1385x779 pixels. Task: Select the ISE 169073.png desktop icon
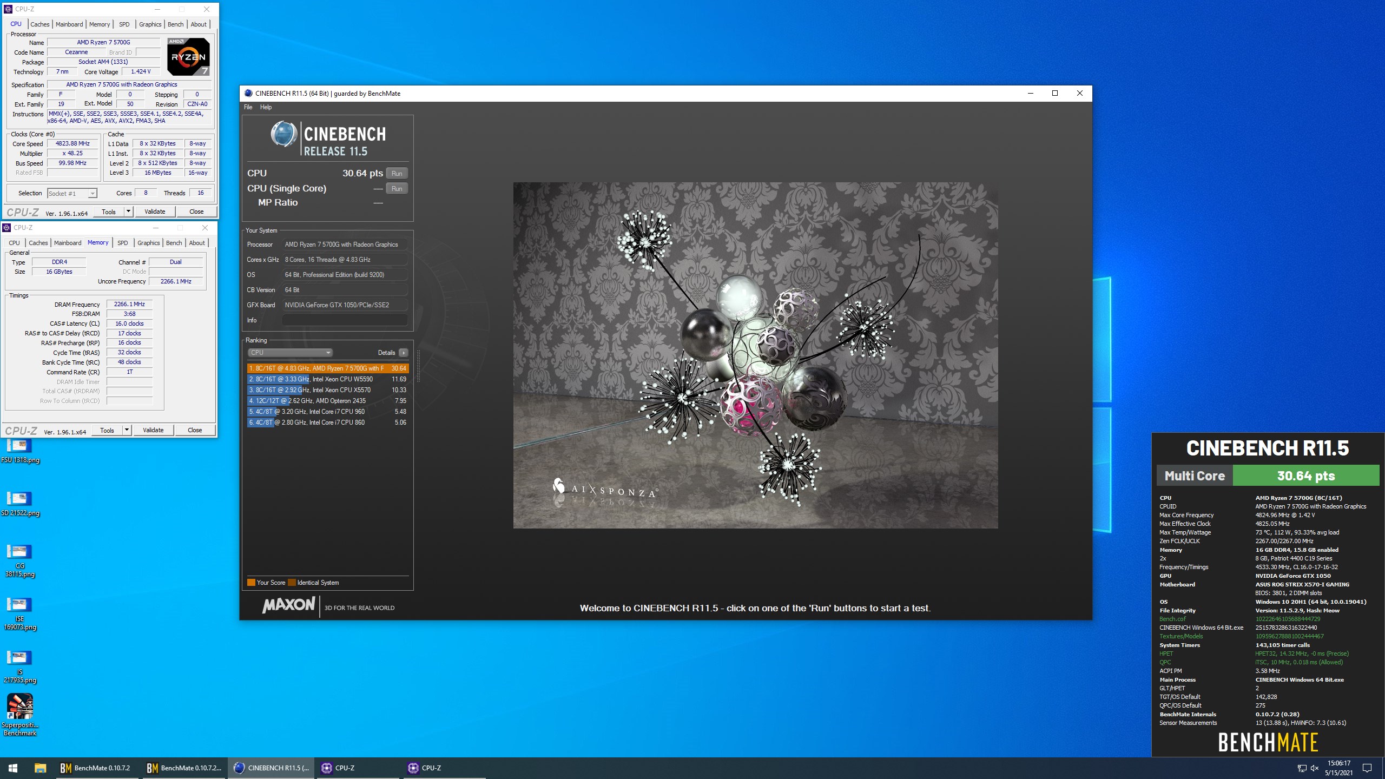(19, 613)
